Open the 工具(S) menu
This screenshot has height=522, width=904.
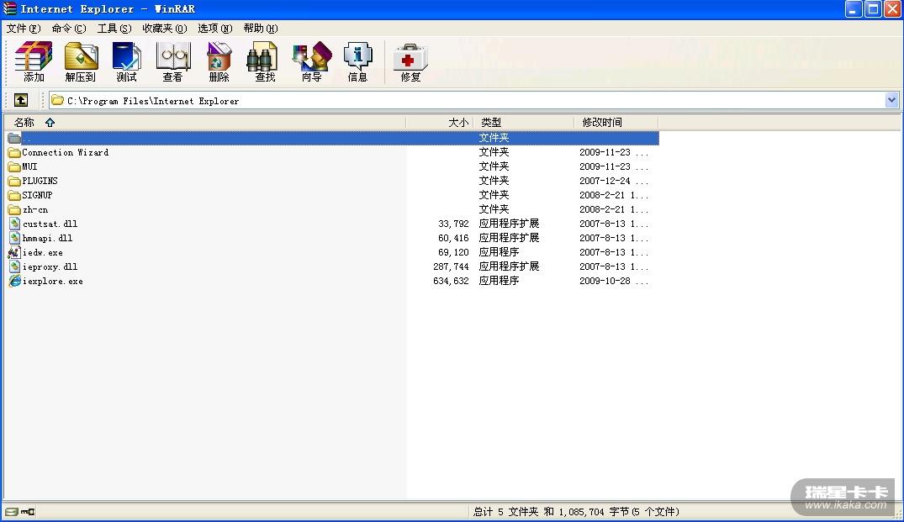click(x=114, y=29)
